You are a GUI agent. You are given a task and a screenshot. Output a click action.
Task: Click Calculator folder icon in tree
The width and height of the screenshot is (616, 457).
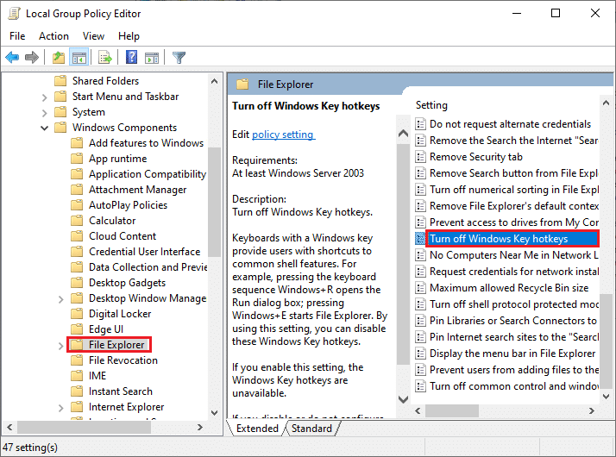tap(77, 221)
